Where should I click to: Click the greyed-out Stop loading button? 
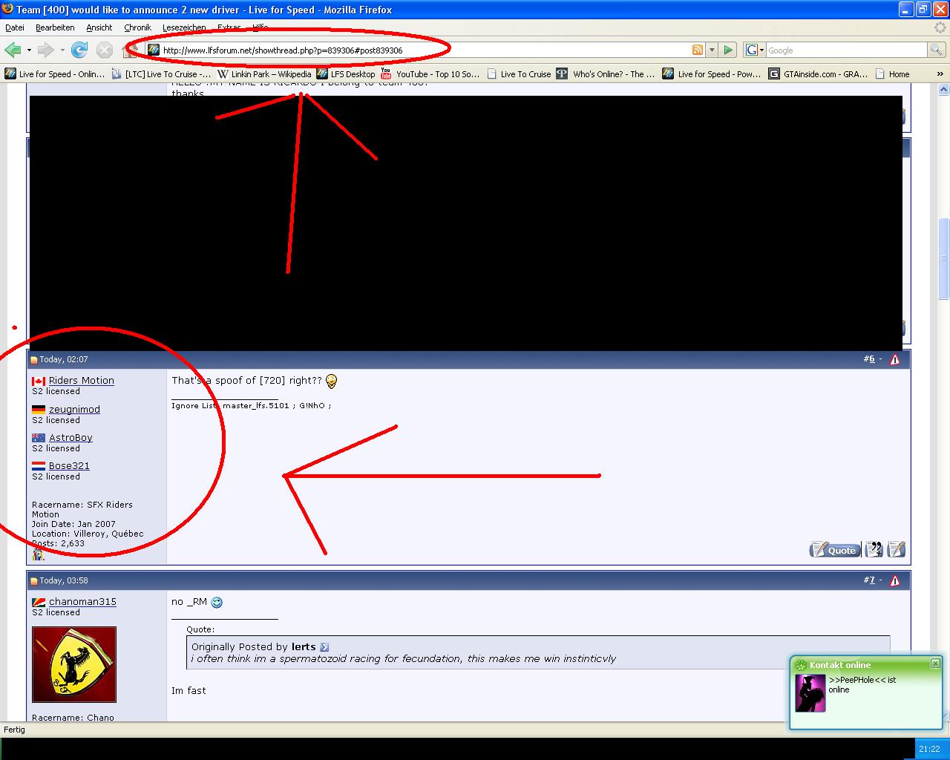pyautogui.click(x=105, y=50)
